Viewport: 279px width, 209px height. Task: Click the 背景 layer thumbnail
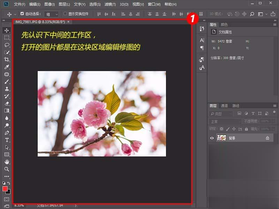click(x=222, y=138)
